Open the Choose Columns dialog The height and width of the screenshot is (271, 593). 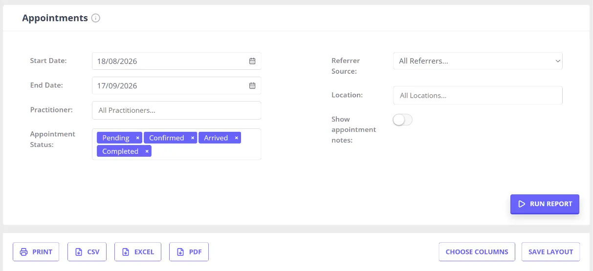point(477,252)
